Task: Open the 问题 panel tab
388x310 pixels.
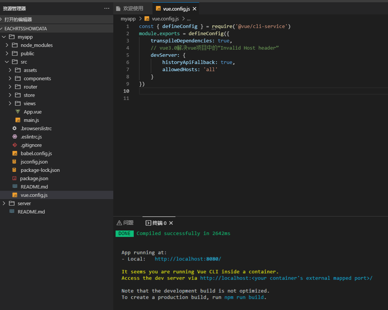Action: pos(125,223)
